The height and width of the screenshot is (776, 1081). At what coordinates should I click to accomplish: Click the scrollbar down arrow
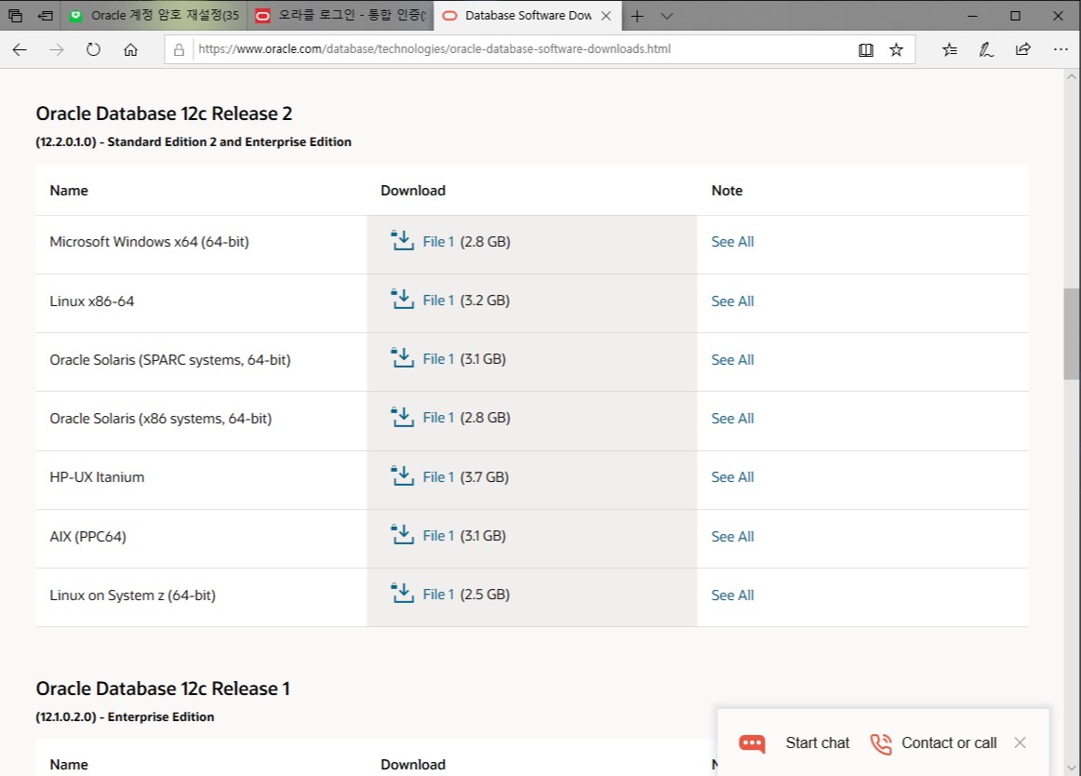pos(1072,768)
